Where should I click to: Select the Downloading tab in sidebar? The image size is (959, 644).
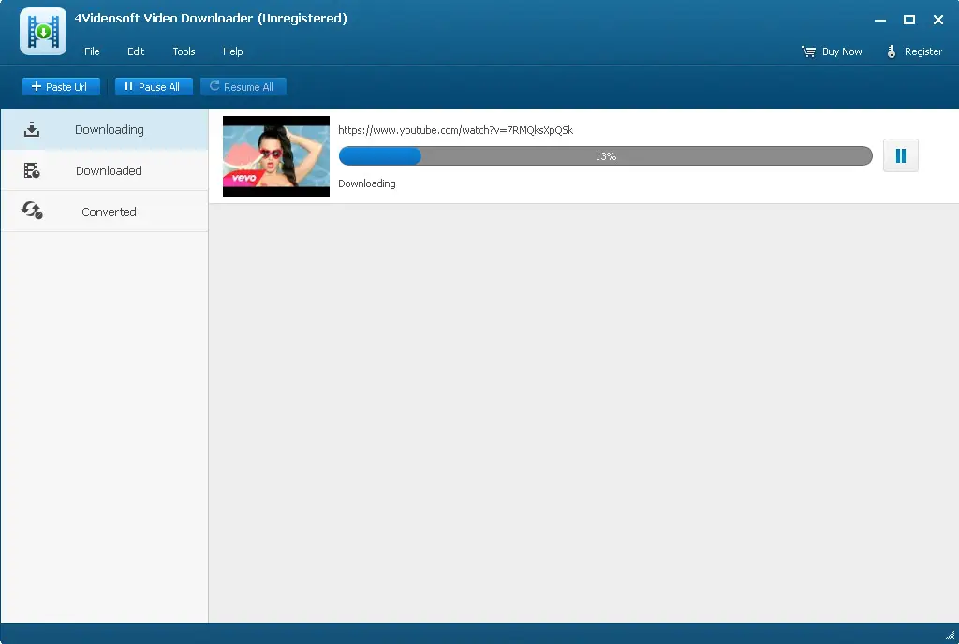[x=105, y=129]
